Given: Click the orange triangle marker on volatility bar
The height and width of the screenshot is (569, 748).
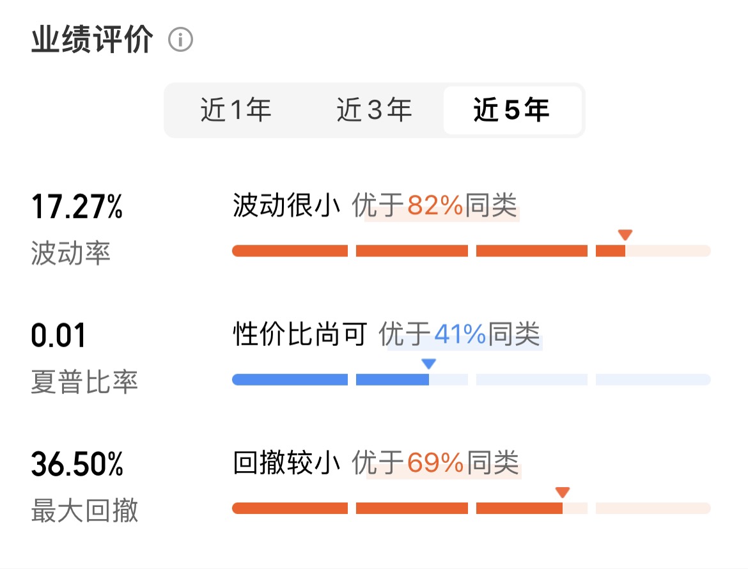Looking at the screenshot, I should pos(625,235).
